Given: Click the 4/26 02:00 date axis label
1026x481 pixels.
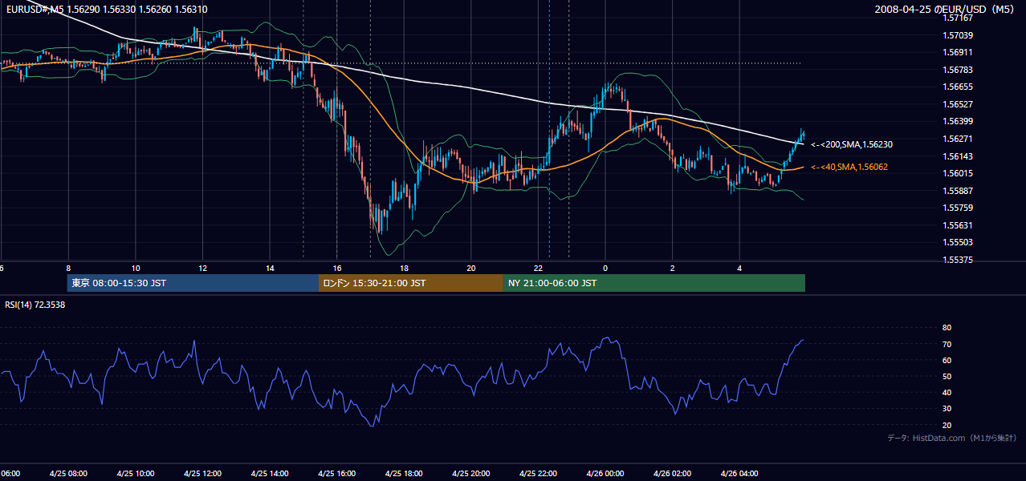Looking at the screenshot, I should pos(672,473).
